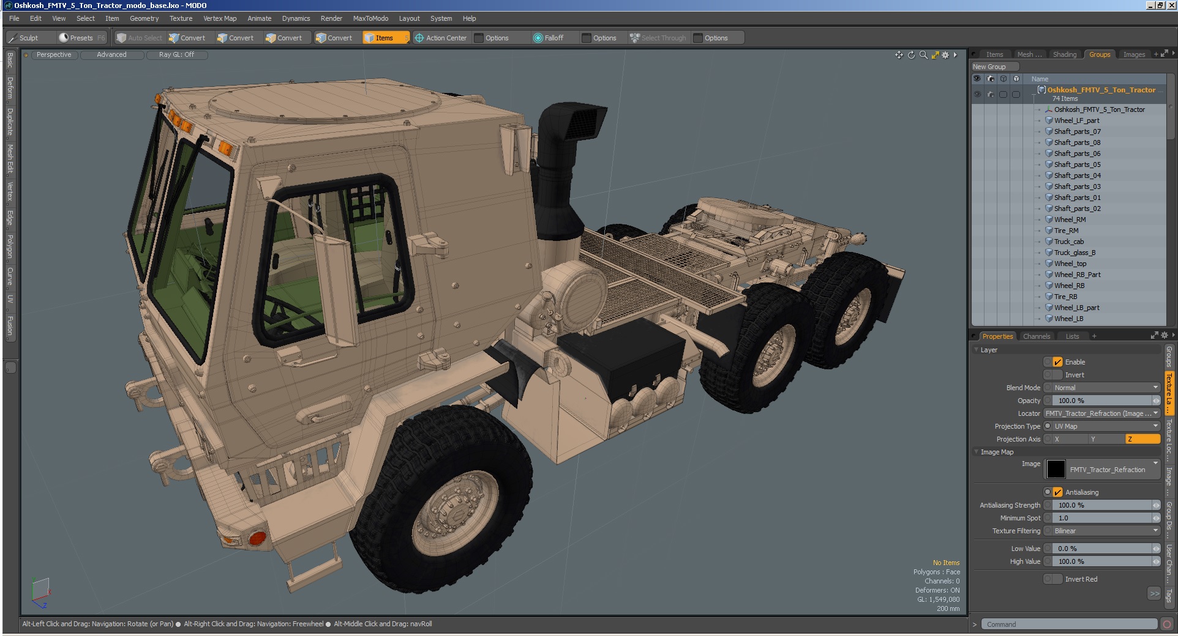Toggle visibility of Oshkosh_FMTV_5_Ton_Tractor group
The width and height of the screenshot is (1178, 636).
(x=977, y=94)
